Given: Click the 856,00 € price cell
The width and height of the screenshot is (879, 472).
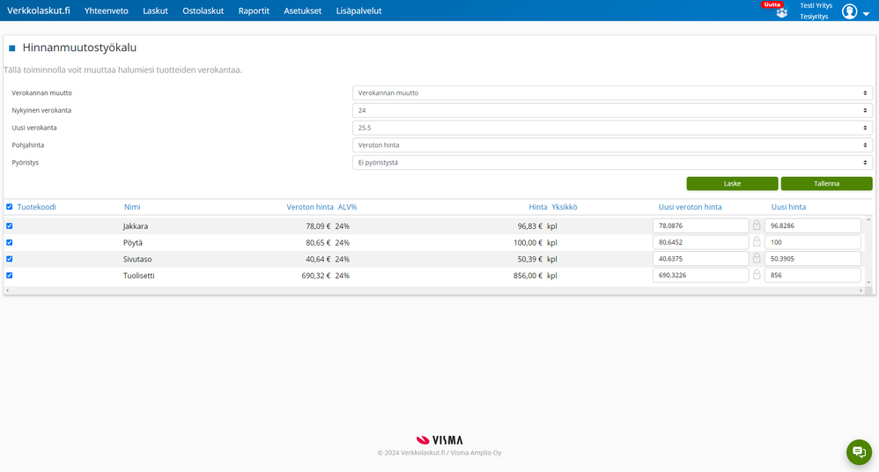Looking at the screenshot, I should (x=528, y=276).
